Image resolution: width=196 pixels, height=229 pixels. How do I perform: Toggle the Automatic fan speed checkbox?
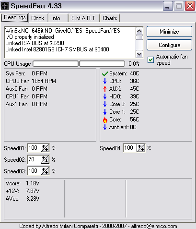(150, 60)
